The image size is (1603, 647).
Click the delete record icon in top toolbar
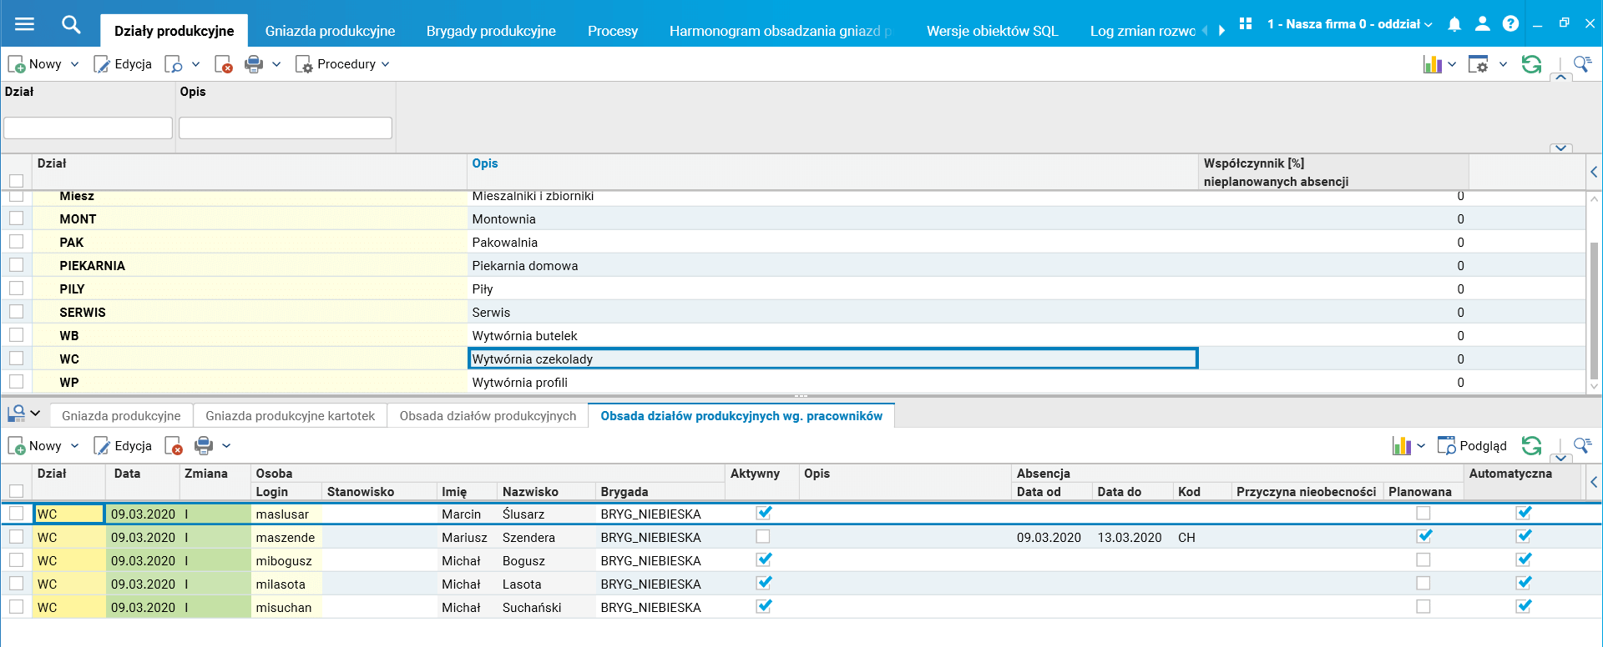pos(223,64)
